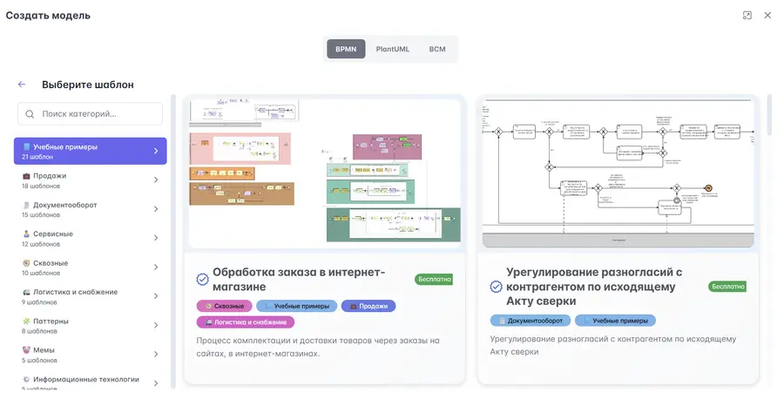This screenshot has width=784, height=406.
Task: Click the Документооборот tag on second card
Action: pos(530,321)
